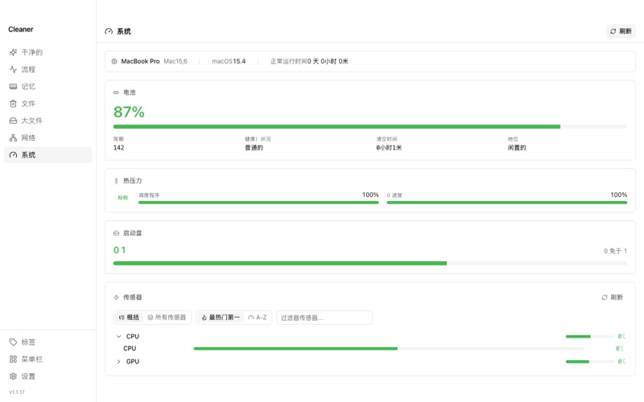Image resolution: width=644 pixels, height=402 pixels.
Task: Open the 流程 sidebar section
Action: coord(48,69)
